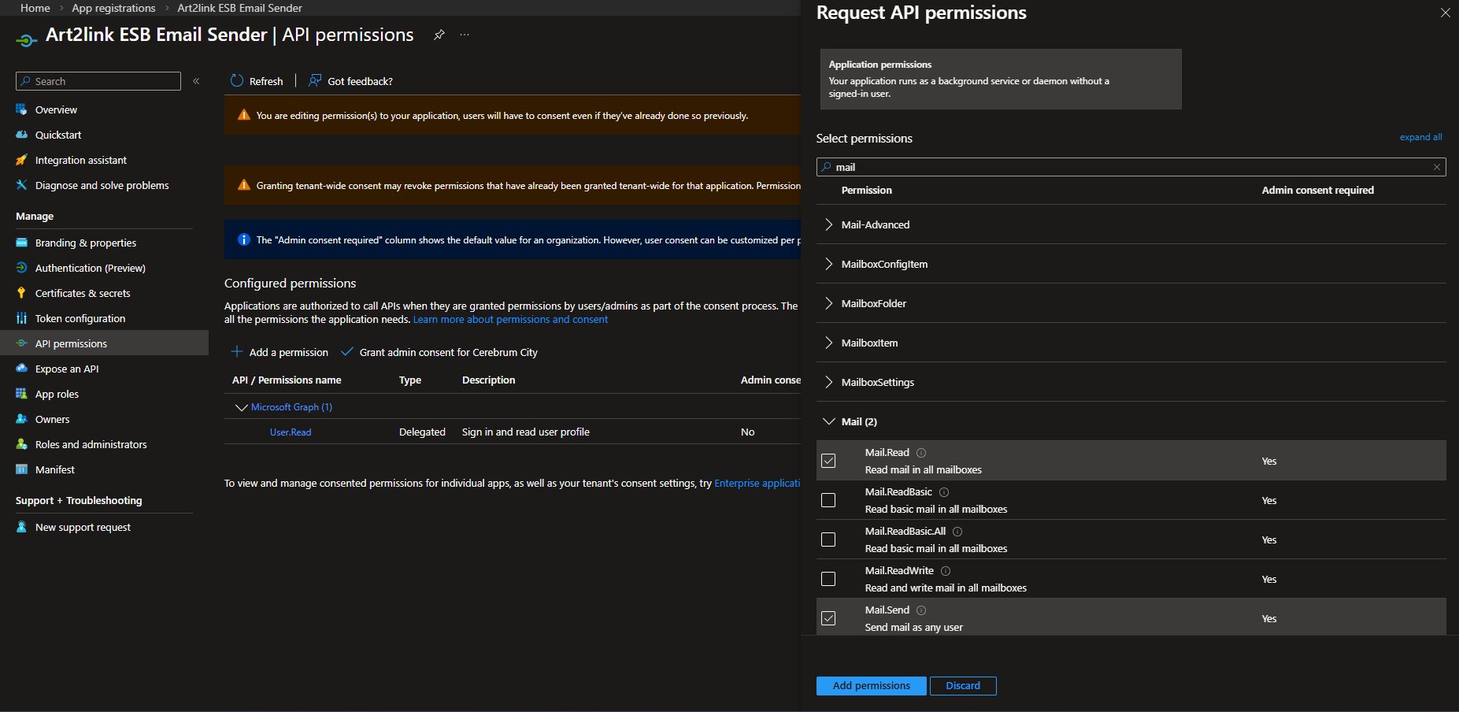Click the plus icon for Add a permission
This screenshot has height=712, width=1459.
[x=237, y=351]
